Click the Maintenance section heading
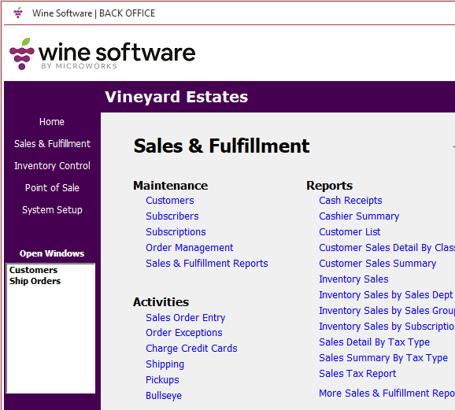The image size is (455, 410). pos(170,186)
